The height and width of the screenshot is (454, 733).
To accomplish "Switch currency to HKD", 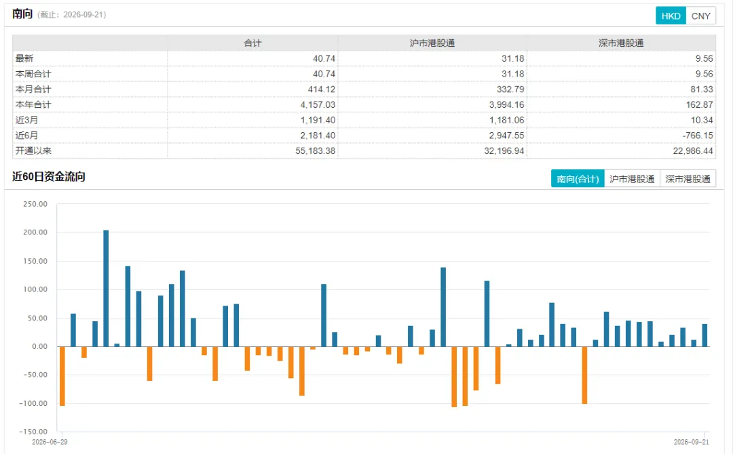I will [671, 16].
